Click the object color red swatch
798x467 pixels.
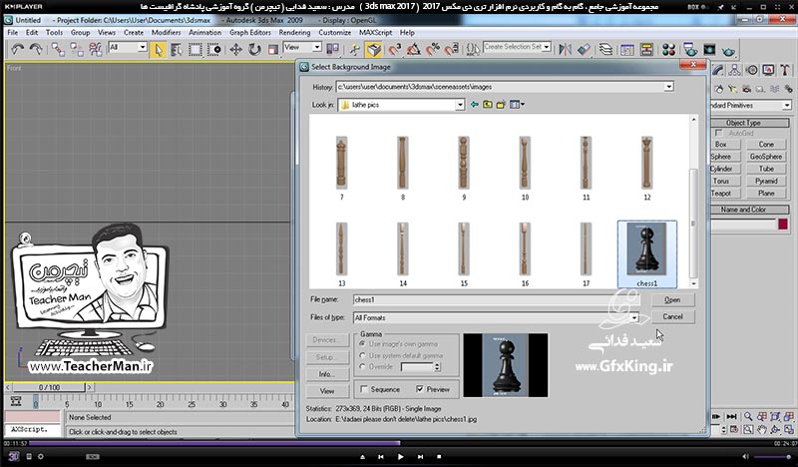pos(783,225)
